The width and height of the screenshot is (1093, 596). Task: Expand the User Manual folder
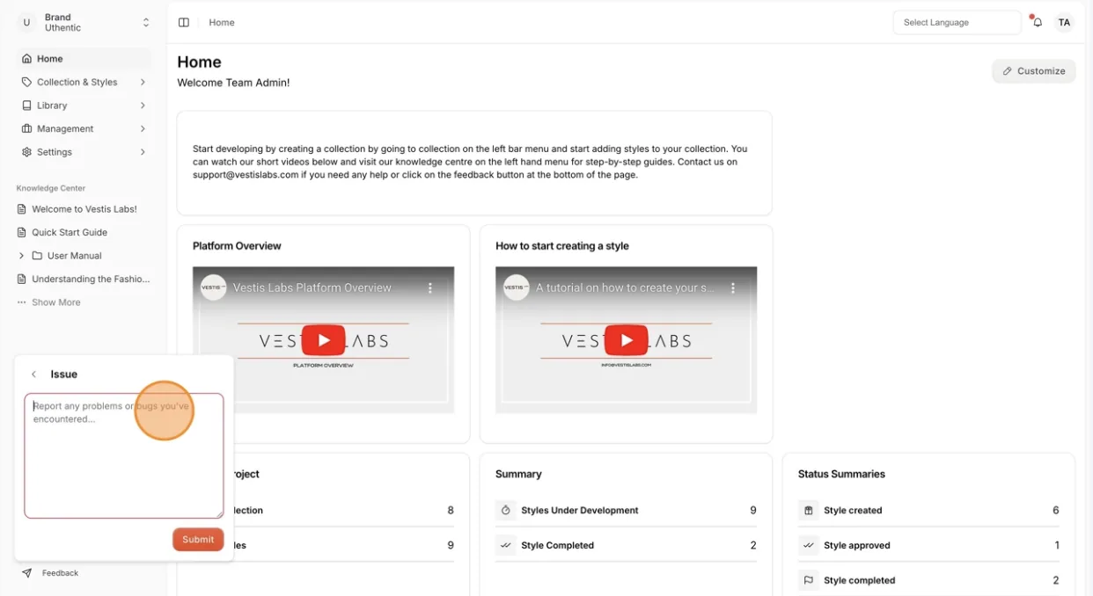tap(21, 256)
